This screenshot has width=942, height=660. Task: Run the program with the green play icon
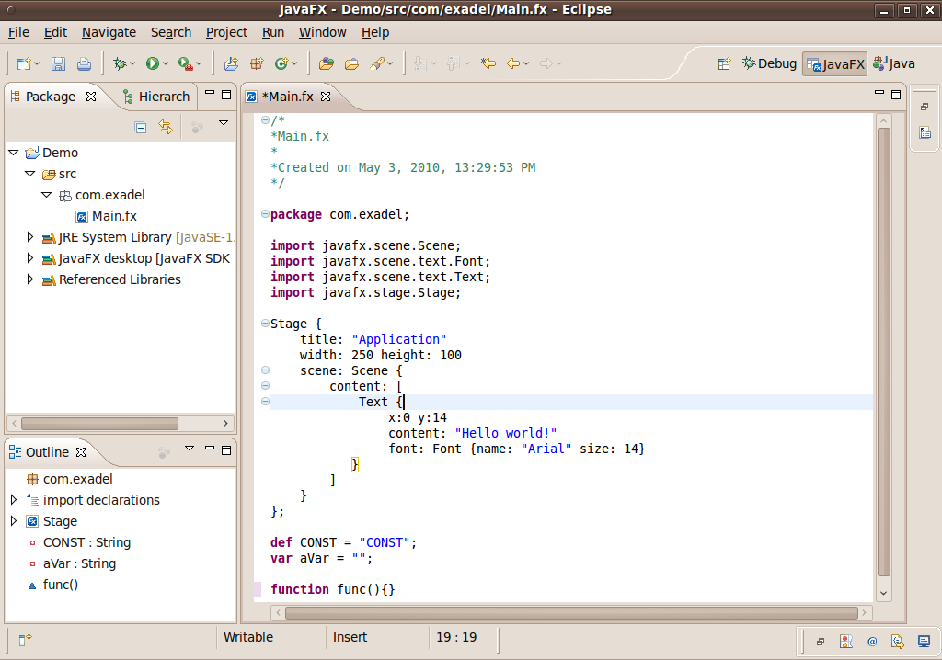[x=152, y=63]
